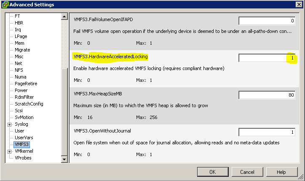Viewport: 305px width, 181px height.
Task: Expand the Syslog tree node
Action: pos(9,124)
